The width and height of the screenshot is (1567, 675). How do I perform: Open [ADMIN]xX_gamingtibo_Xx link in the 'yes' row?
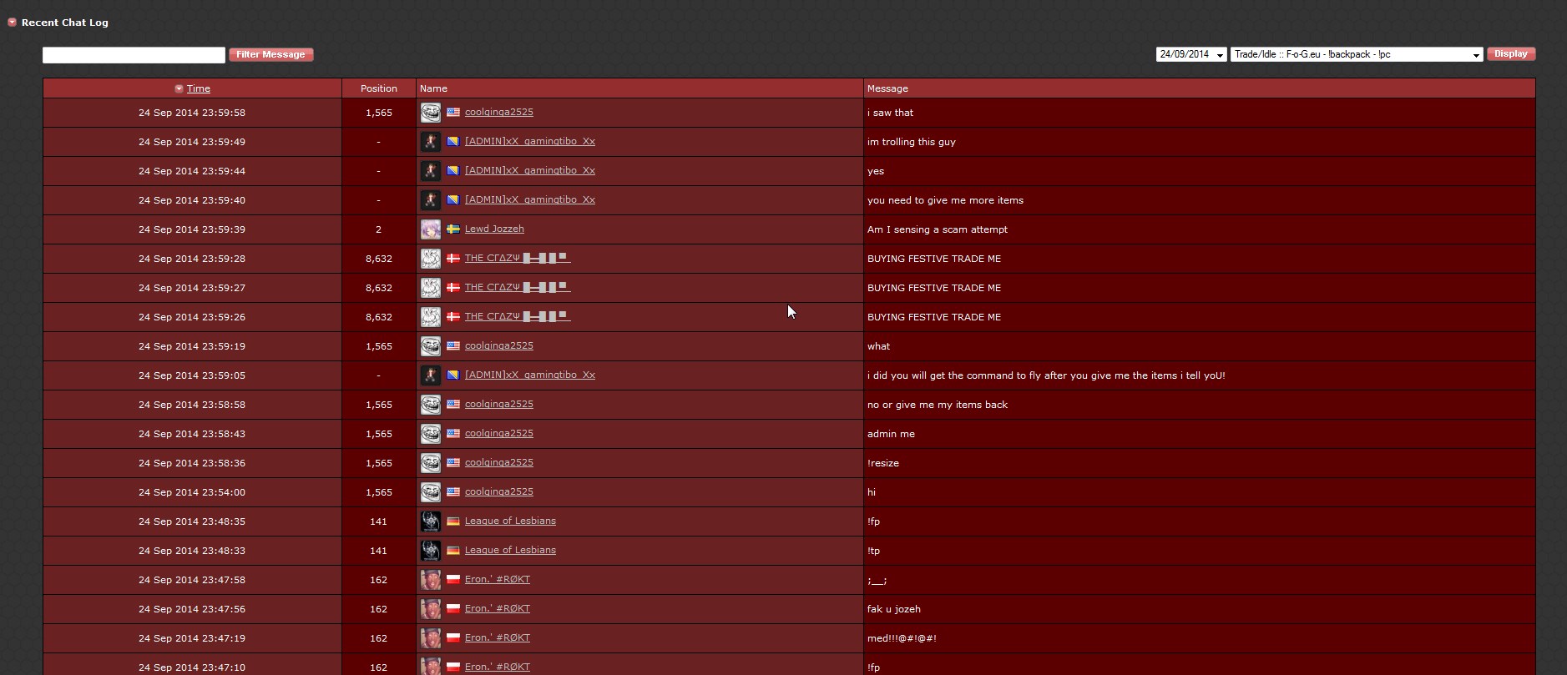pos(529,170)
